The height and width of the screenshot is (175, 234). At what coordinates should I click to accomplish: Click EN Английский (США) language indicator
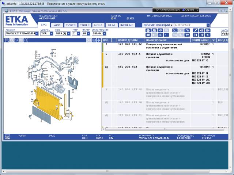pyautogui.click(x=168, y=10)
